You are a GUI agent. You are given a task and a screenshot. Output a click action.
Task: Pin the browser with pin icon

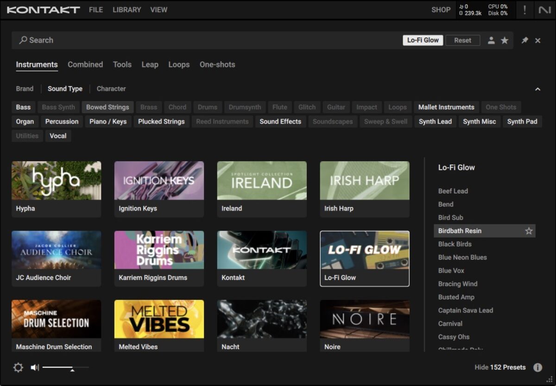[524, 40]
